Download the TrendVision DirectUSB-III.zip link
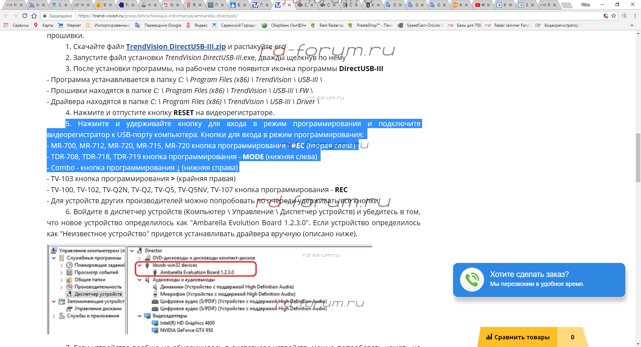 (x=176, y=47)
